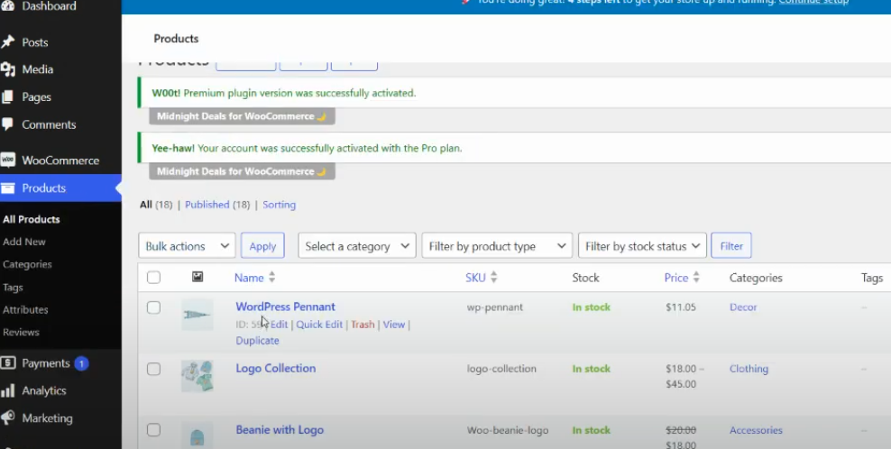Open Attributes in the Products submenu
Viewport: 891px width, 449px height.
(x=25, y=309)
